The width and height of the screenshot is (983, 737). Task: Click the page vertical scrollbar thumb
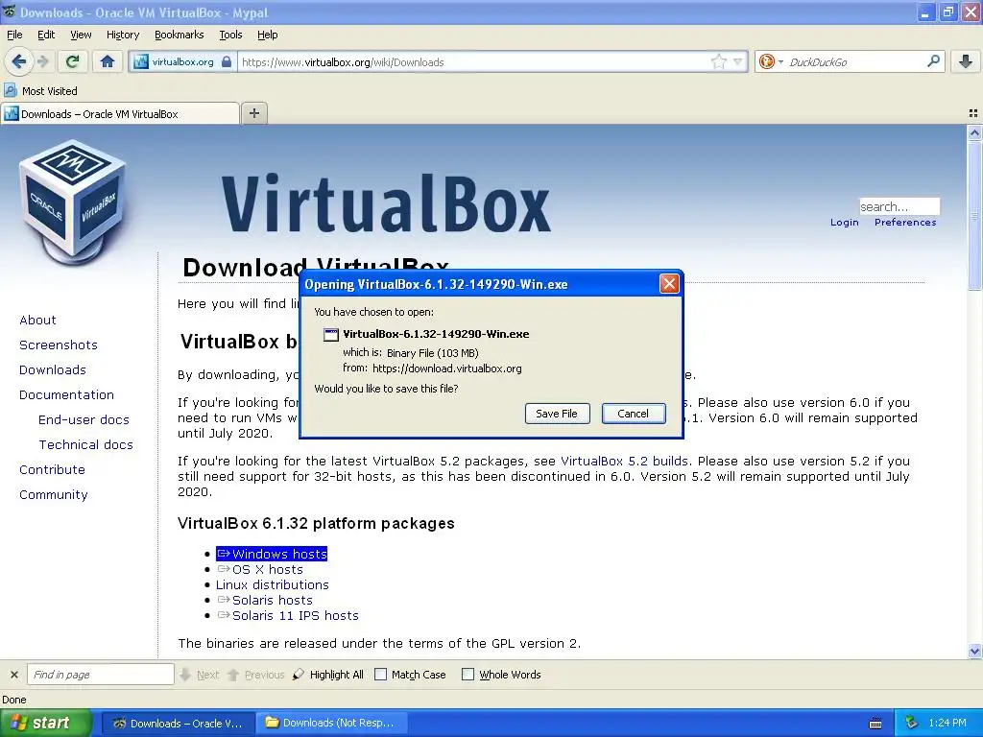pyautogui.click(x=974, y=217)
